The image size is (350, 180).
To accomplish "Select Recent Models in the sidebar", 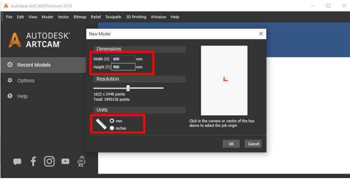I will 43,65.
